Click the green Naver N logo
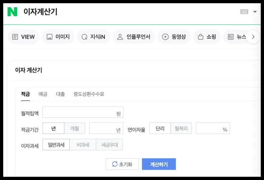The image size is (264, 180). 12,11
